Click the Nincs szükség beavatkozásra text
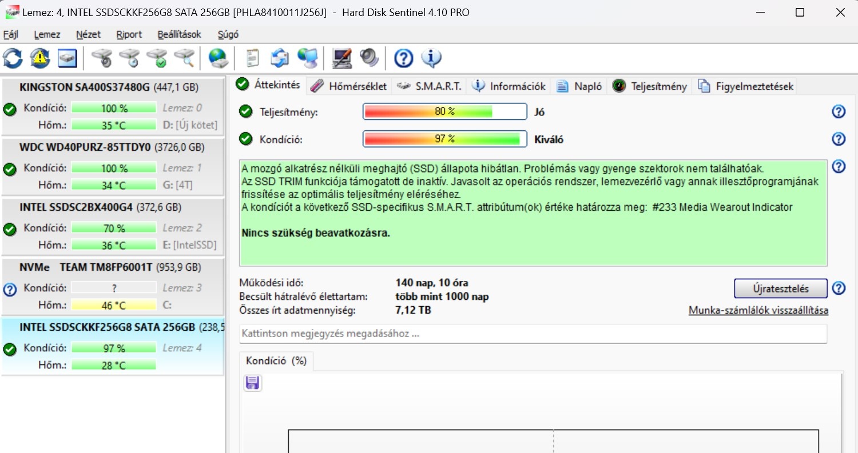The image size is (858, 453). pos(316,233)
